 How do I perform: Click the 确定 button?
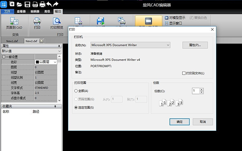pos(179,122)
